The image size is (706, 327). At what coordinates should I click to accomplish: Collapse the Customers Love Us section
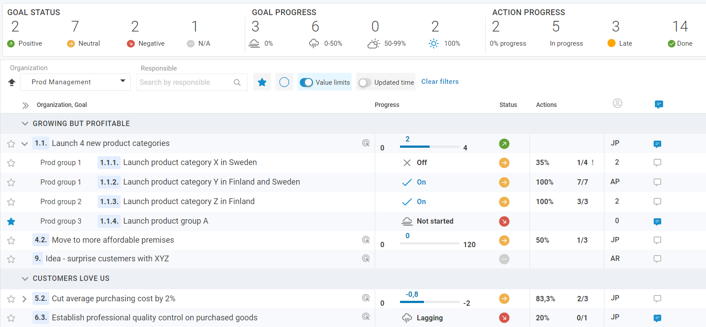(25, 279)
